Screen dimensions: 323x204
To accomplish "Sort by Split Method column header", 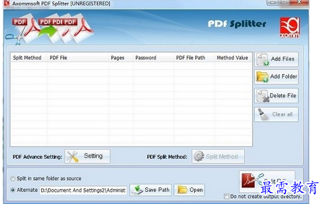I will coord(29,58).
